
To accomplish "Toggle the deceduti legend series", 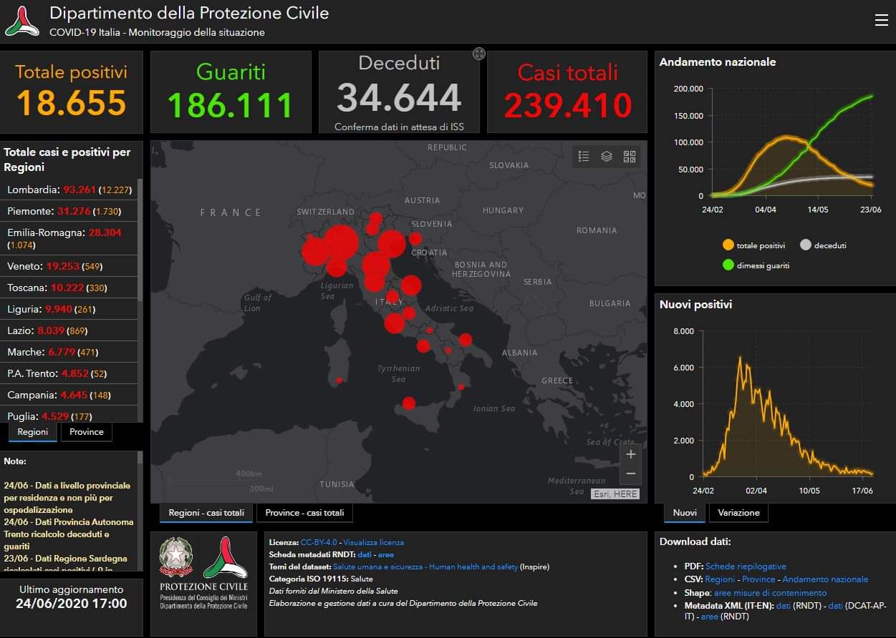I will coord(822,245).
